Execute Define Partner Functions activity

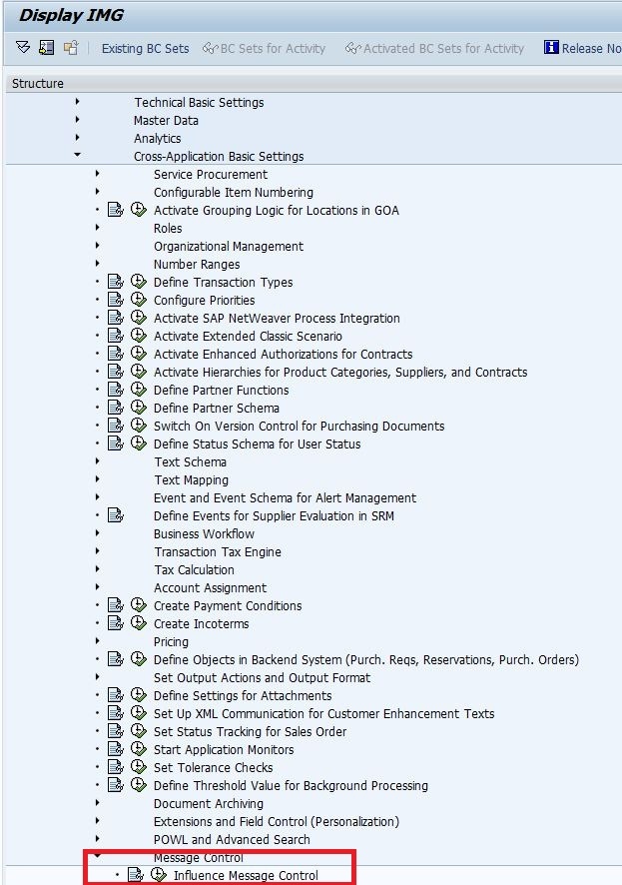click(139, 390)
